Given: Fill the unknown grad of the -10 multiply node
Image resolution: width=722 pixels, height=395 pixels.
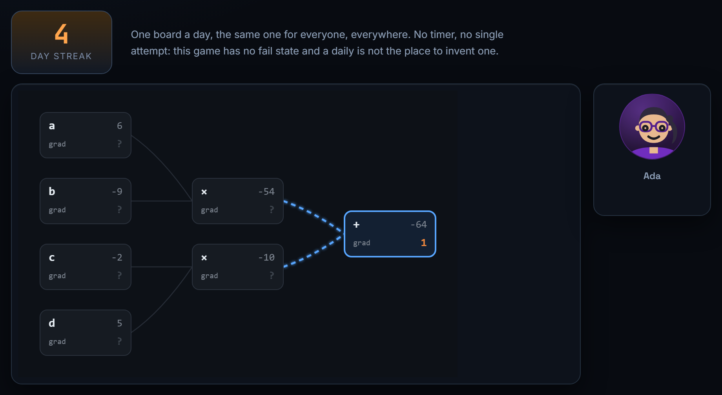Looking at the screenshot, I should pyautogui.click(x=272, y=275).
